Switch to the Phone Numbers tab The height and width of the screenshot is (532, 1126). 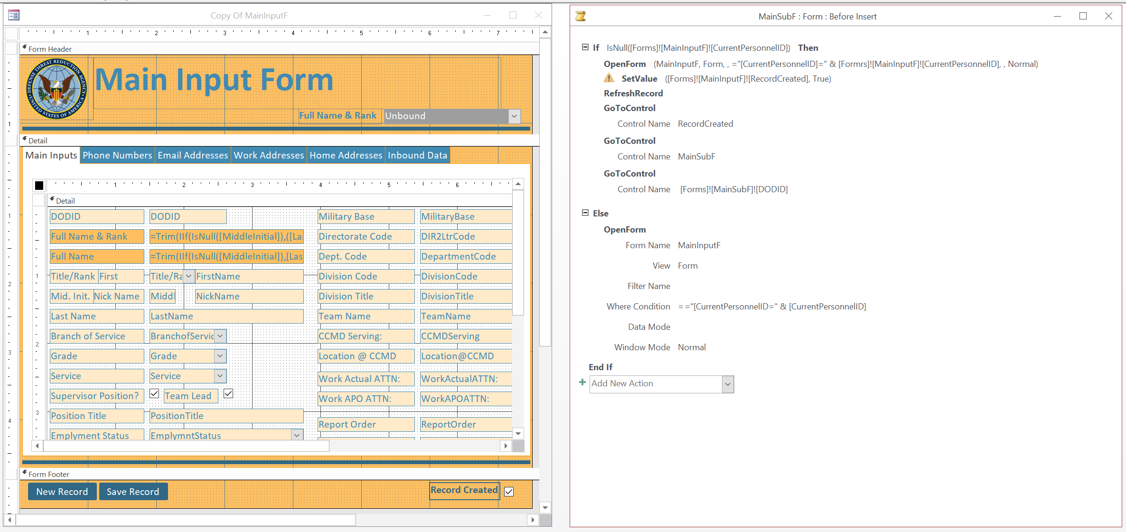pos(117,155)
